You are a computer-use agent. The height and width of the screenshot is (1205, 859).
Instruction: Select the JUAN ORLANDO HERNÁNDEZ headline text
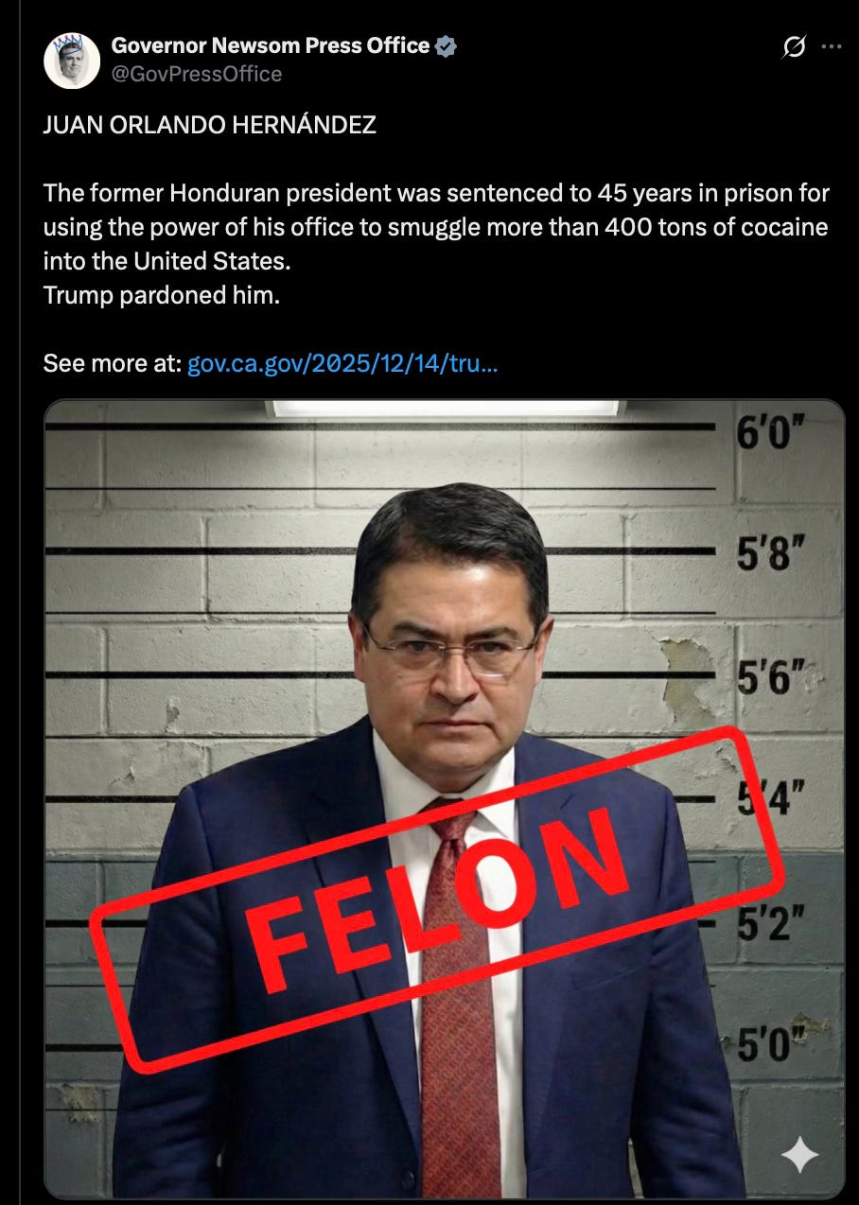[x=210, y=125]
